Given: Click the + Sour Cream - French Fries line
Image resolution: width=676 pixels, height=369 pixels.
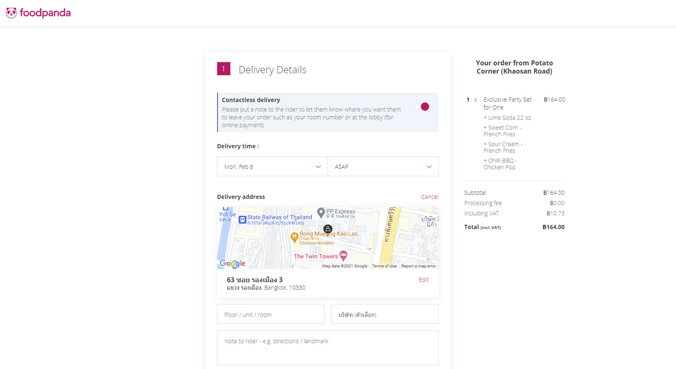Looking at the screenshot, I should pyautogui.click(x=503, y=147).
